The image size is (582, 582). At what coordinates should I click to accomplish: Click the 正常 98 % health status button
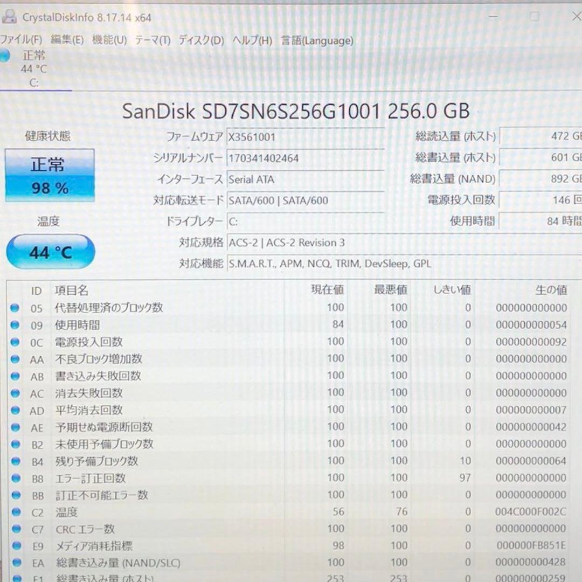(x=50, y=175)
